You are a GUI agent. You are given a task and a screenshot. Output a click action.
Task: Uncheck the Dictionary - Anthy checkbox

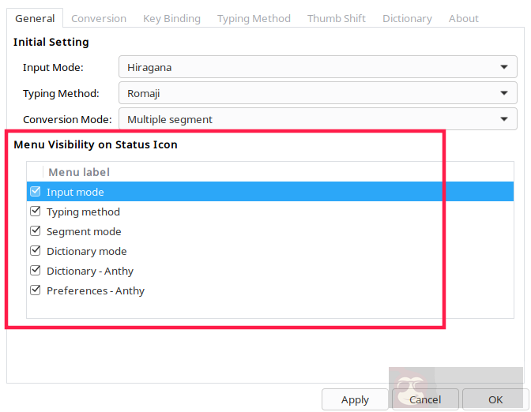click(35, 271)
